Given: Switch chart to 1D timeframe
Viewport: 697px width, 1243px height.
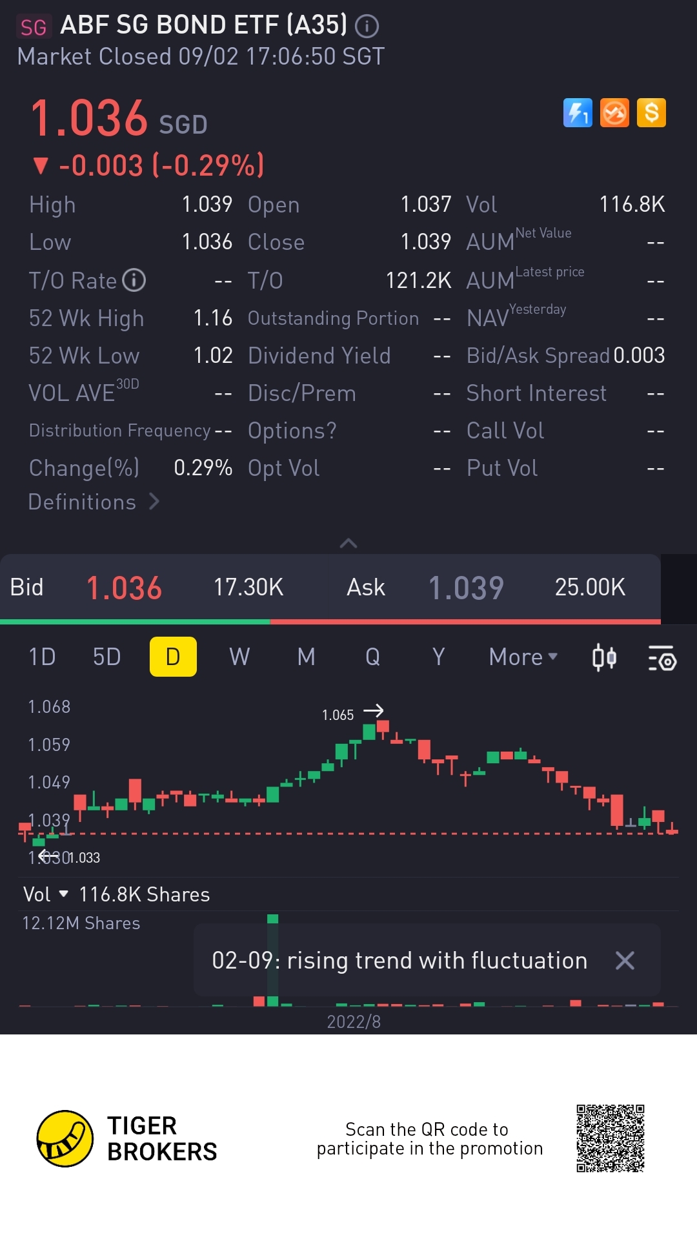Looking at the screenshot, I should [x=42, y=657].
